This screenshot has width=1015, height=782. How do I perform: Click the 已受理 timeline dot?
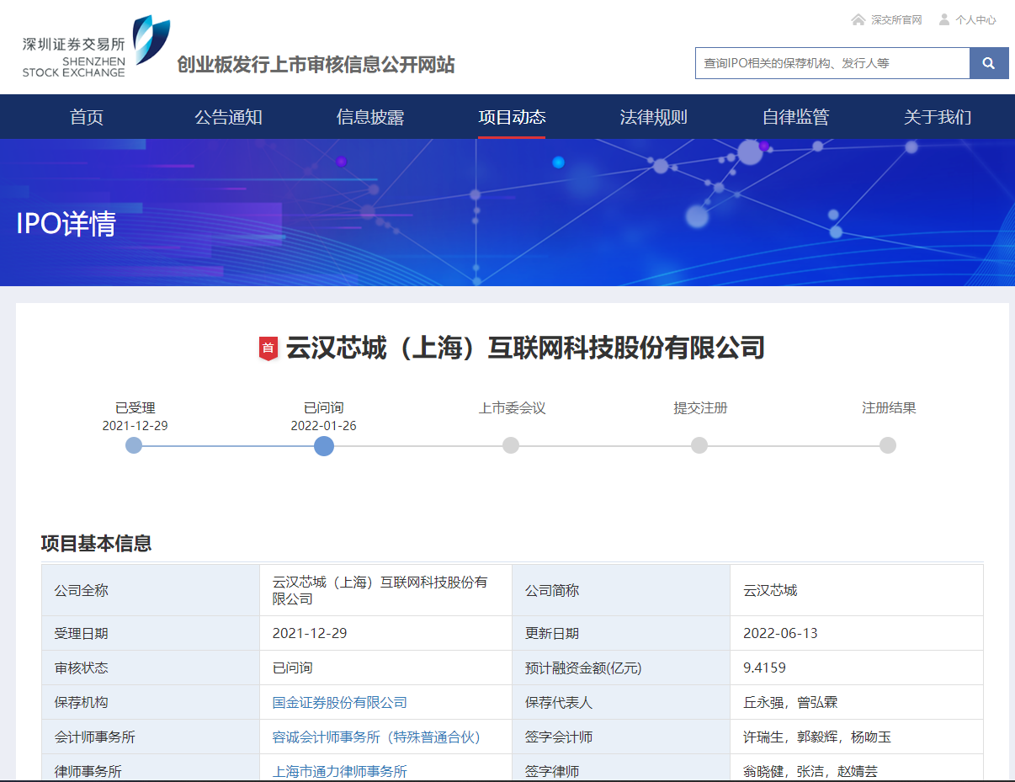(134, 445)
